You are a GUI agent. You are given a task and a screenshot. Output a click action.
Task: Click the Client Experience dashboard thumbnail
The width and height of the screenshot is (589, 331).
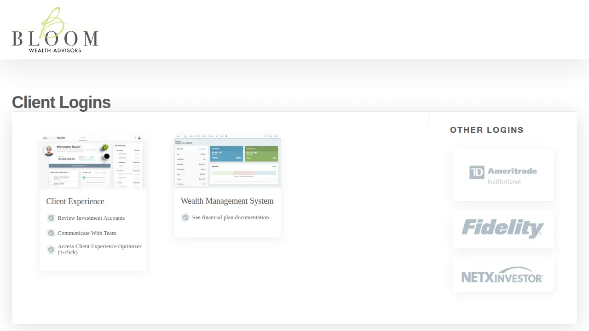tap(93, 161)
